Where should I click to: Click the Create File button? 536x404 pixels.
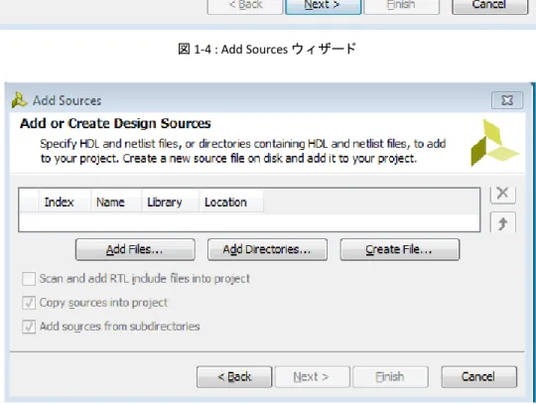(400, 249)
